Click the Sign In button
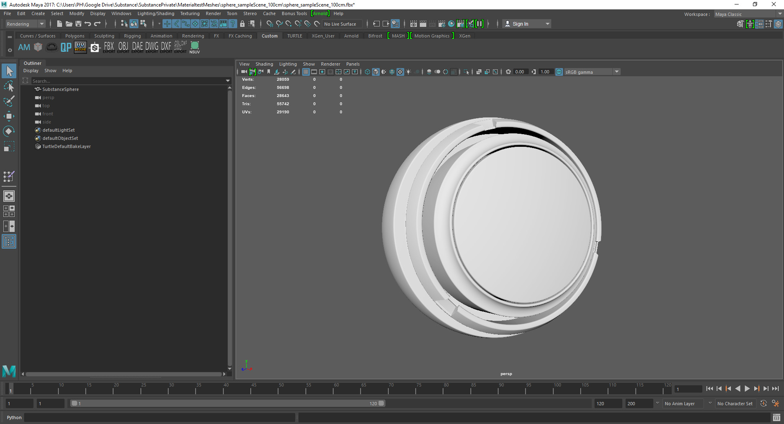The width and height of the screenshot is (784, 424). (x=520, y=24)
